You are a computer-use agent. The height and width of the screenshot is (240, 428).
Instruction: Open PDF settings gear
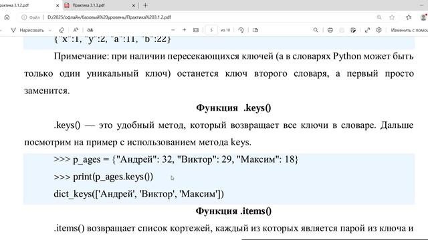click(x=379, y=30)
